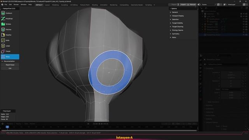Open the Render menu
249x140 pixels.
[x=16, y=5]
